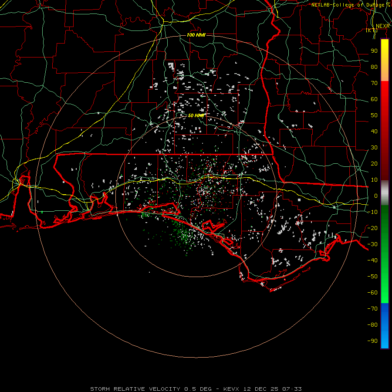The width and height of the screenshot is (392, 392).
Task: Click the -30 value on the velocity scale
Action: 372,244
